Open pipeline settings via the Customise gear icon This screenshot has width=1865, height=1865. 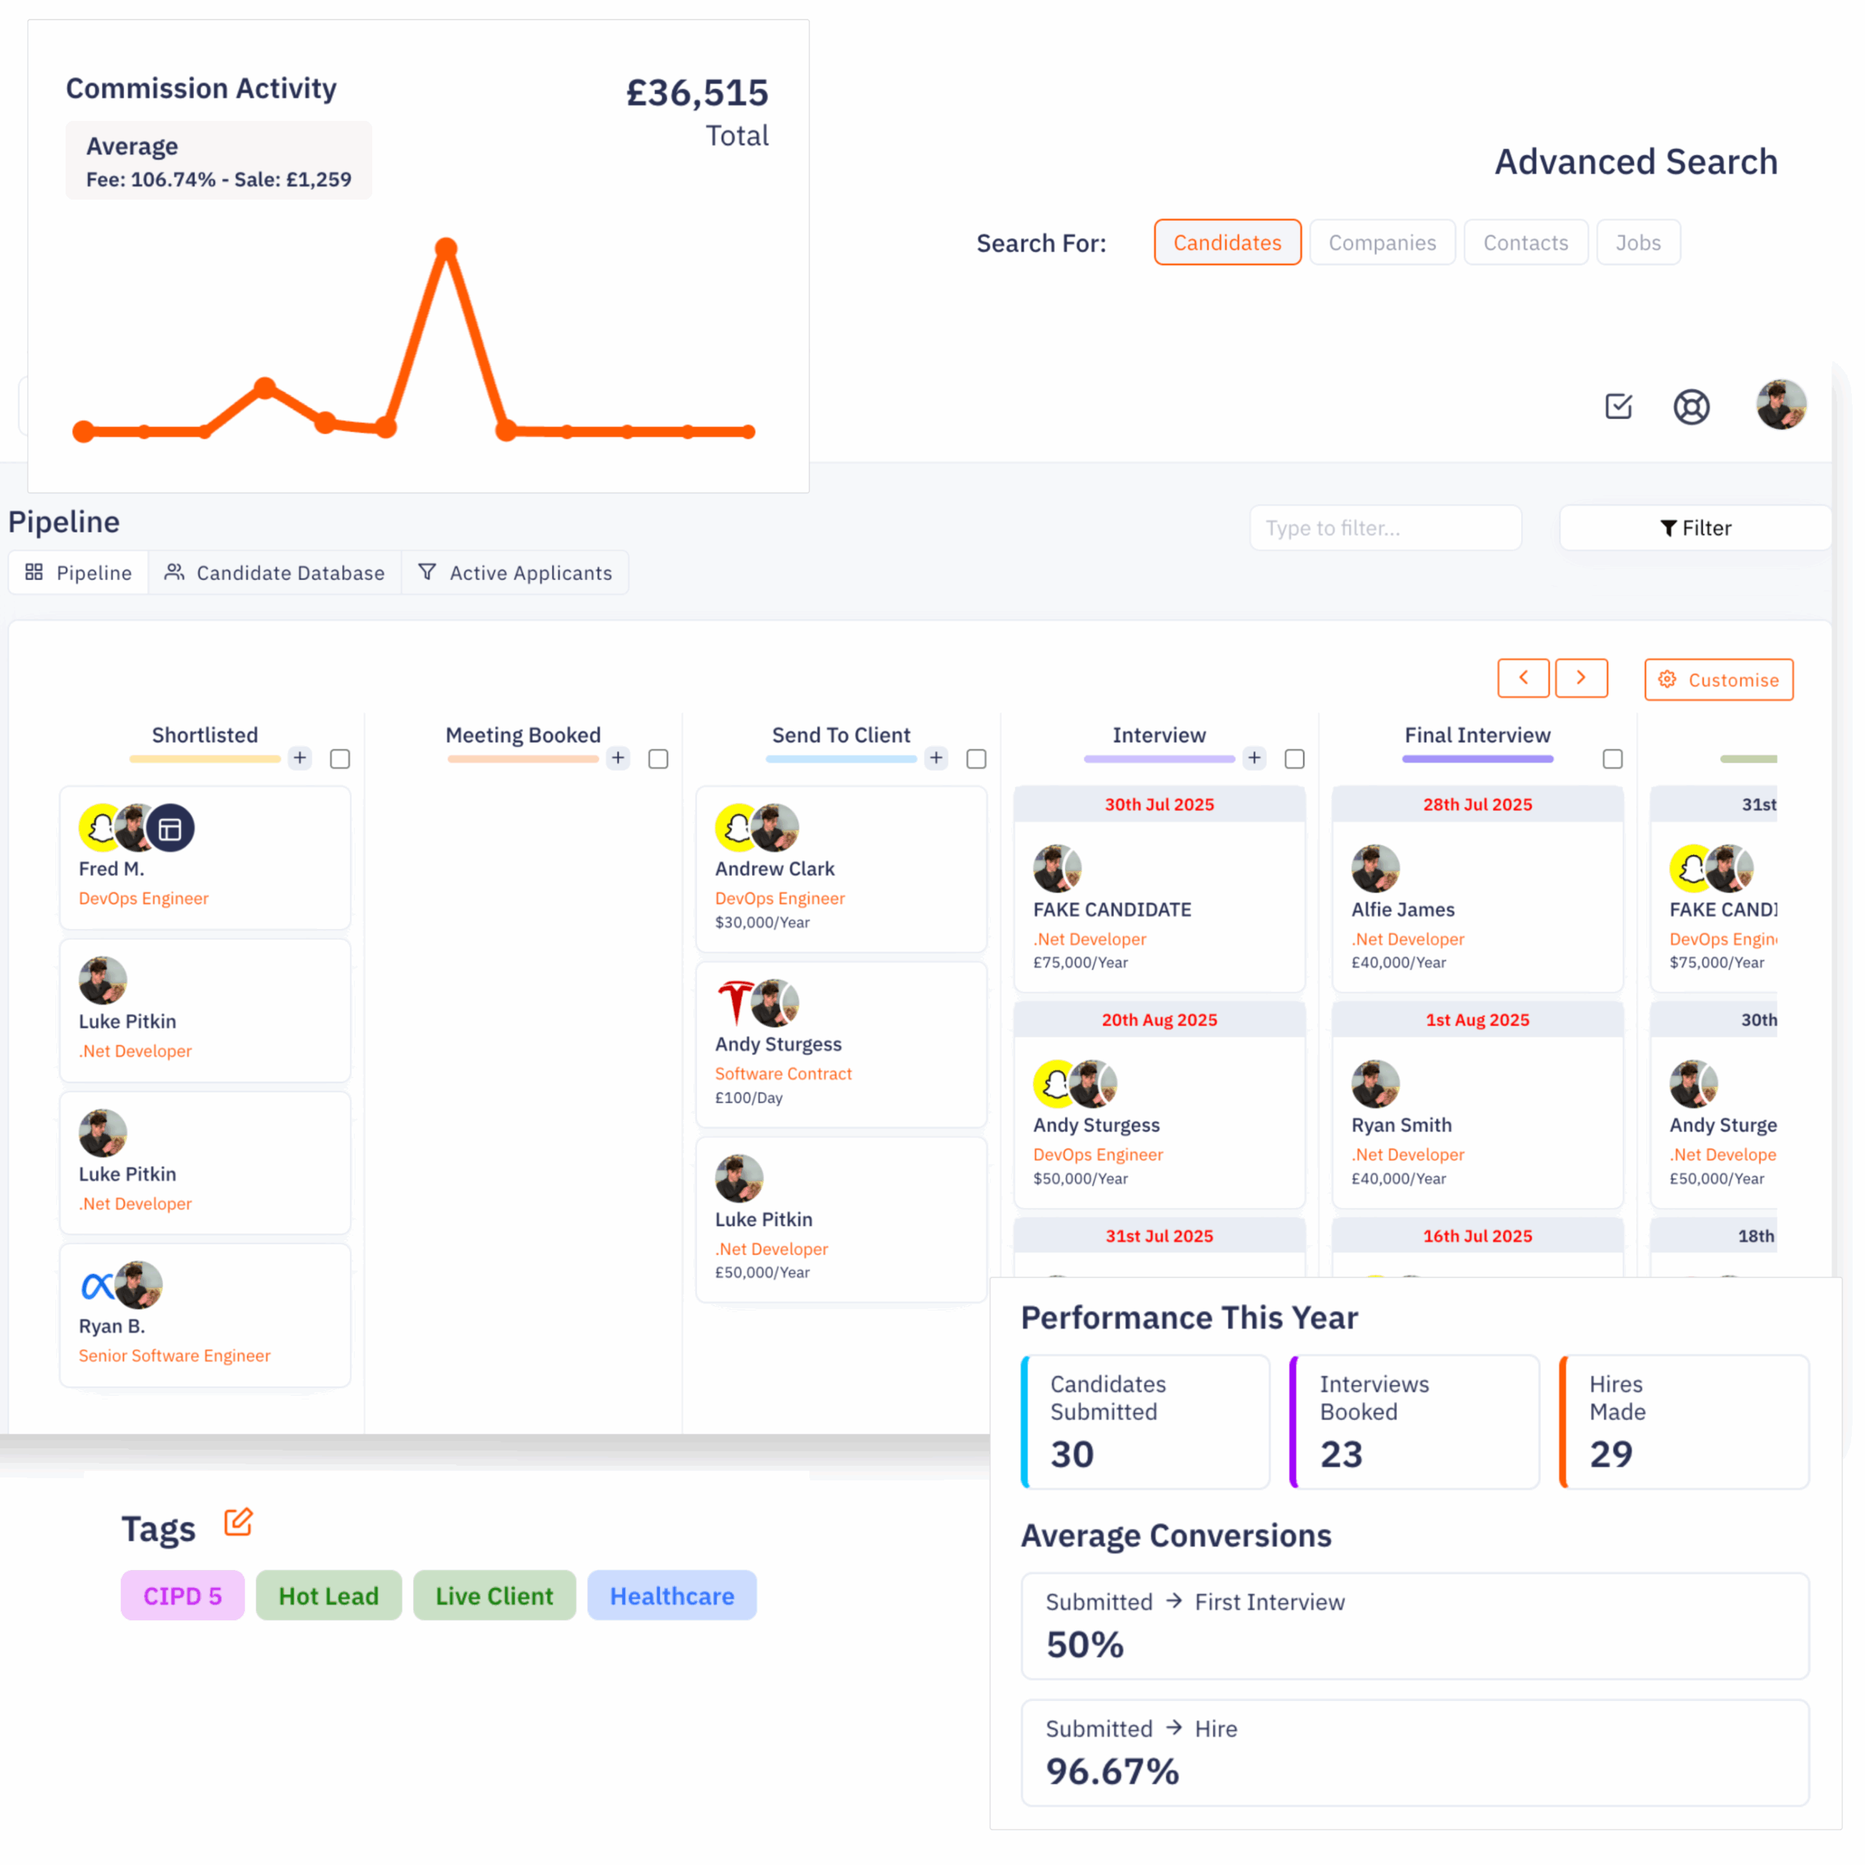(x=1667, y=680)
